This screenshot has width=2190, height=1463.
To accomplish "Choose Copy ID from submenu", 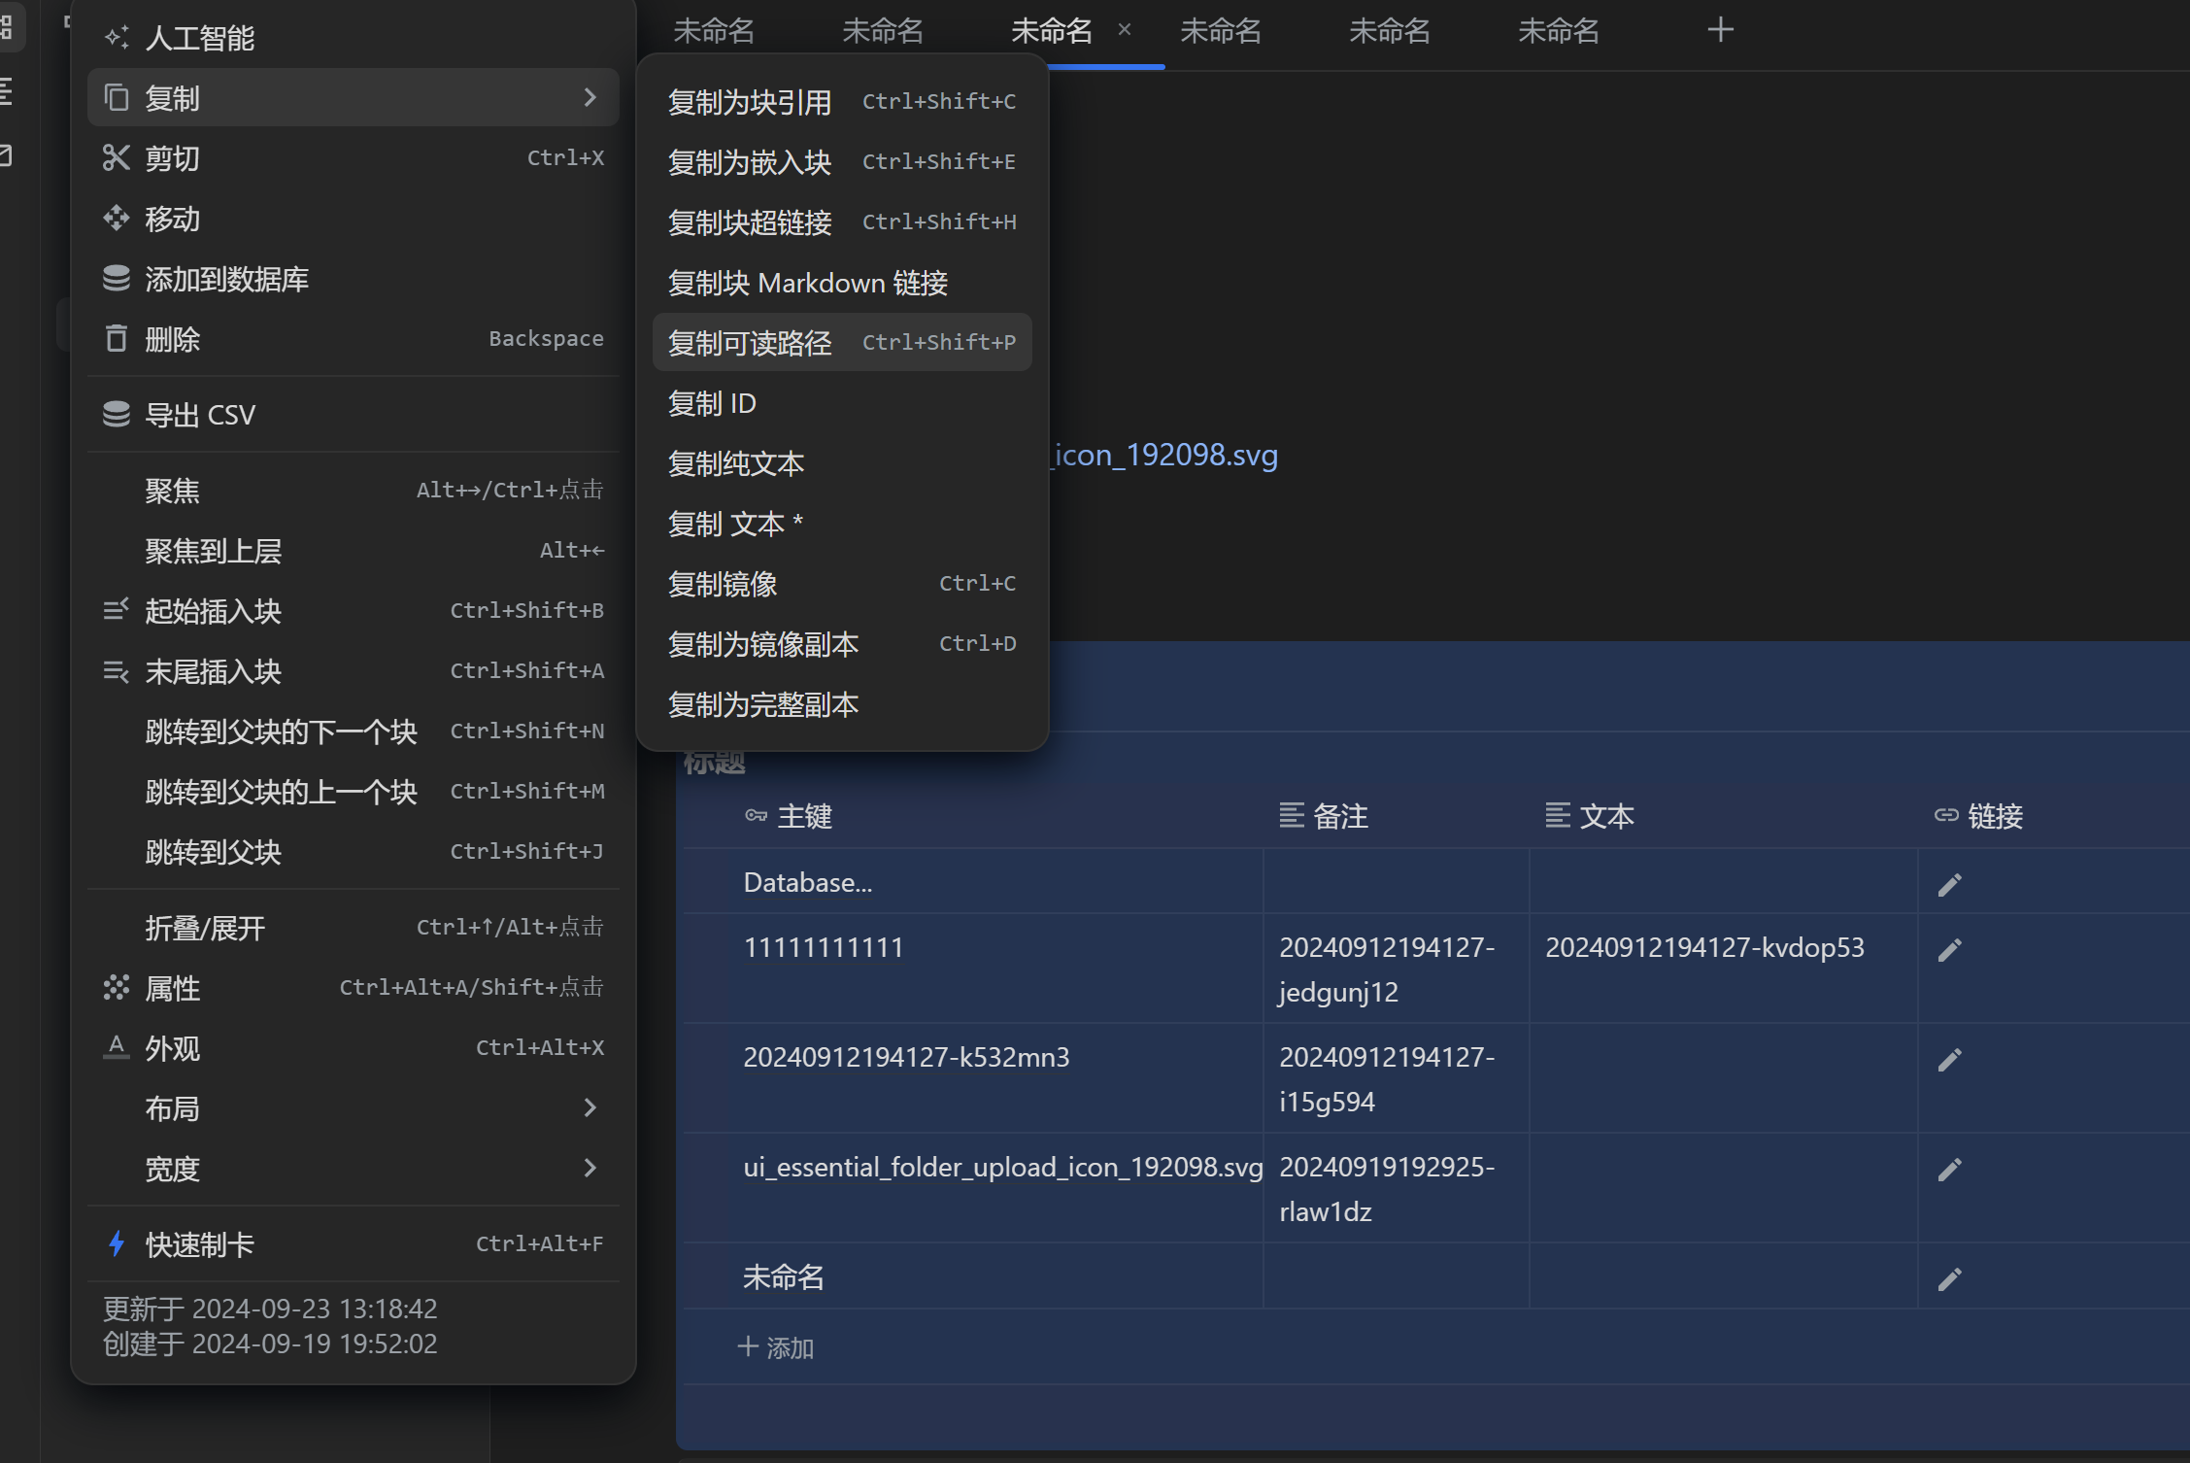I will click(712, 403).
